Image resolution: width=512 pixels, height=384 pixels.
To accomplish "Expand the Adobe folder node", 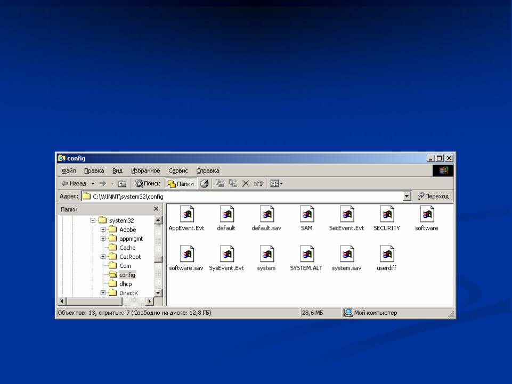I will (x=103, y=230).
